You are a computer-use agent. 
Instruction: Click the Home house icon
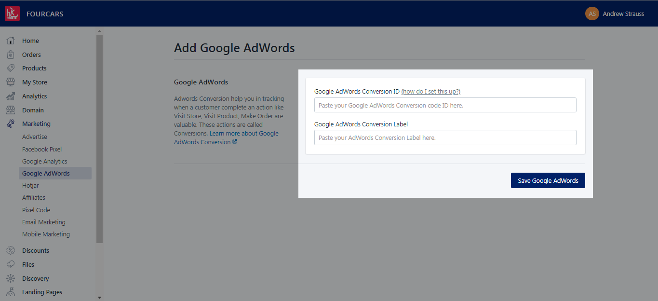click(11, 41)
